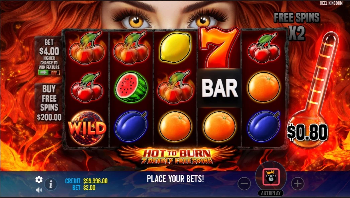
Task: Click the Reel Kingdom logo text
Action: tap(331, 3)
